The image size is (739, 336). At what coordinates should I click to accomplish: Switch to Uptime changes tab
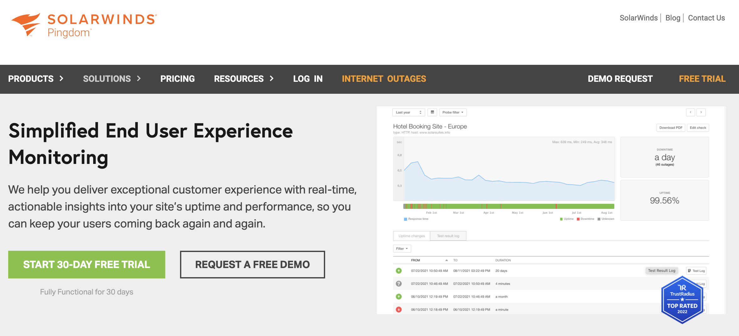point(412,236)
